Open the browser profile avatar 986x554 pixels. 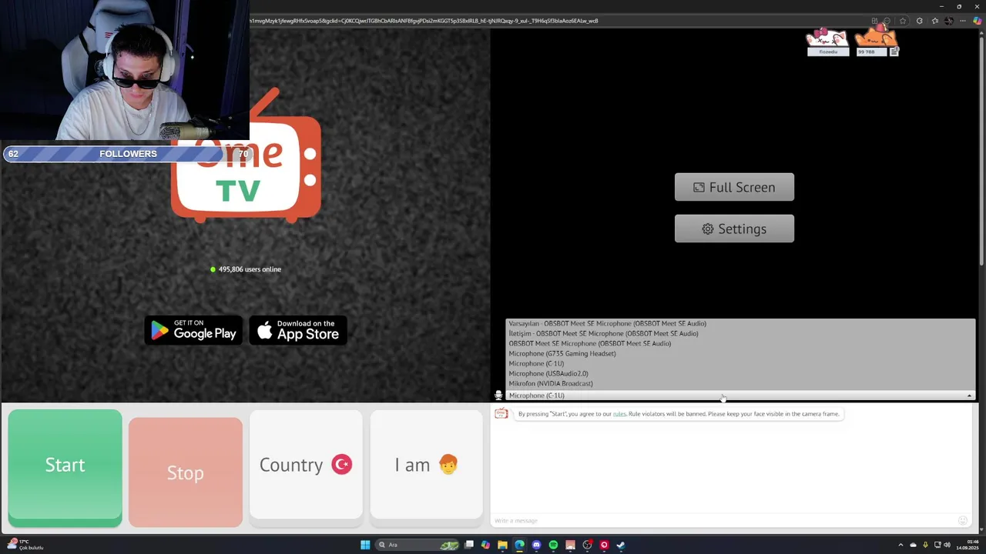(x=949, y=21)
